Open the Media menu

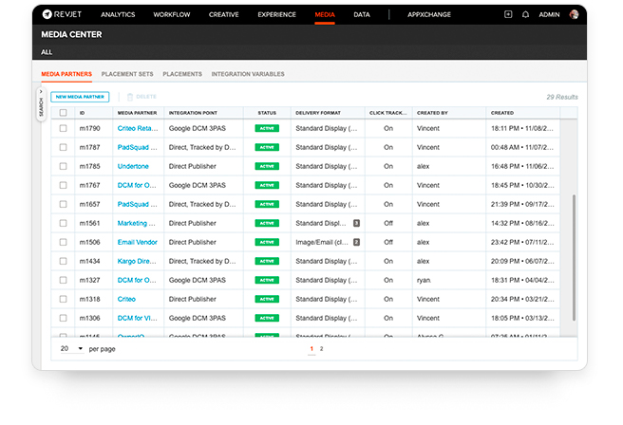(x=325, y=14)
